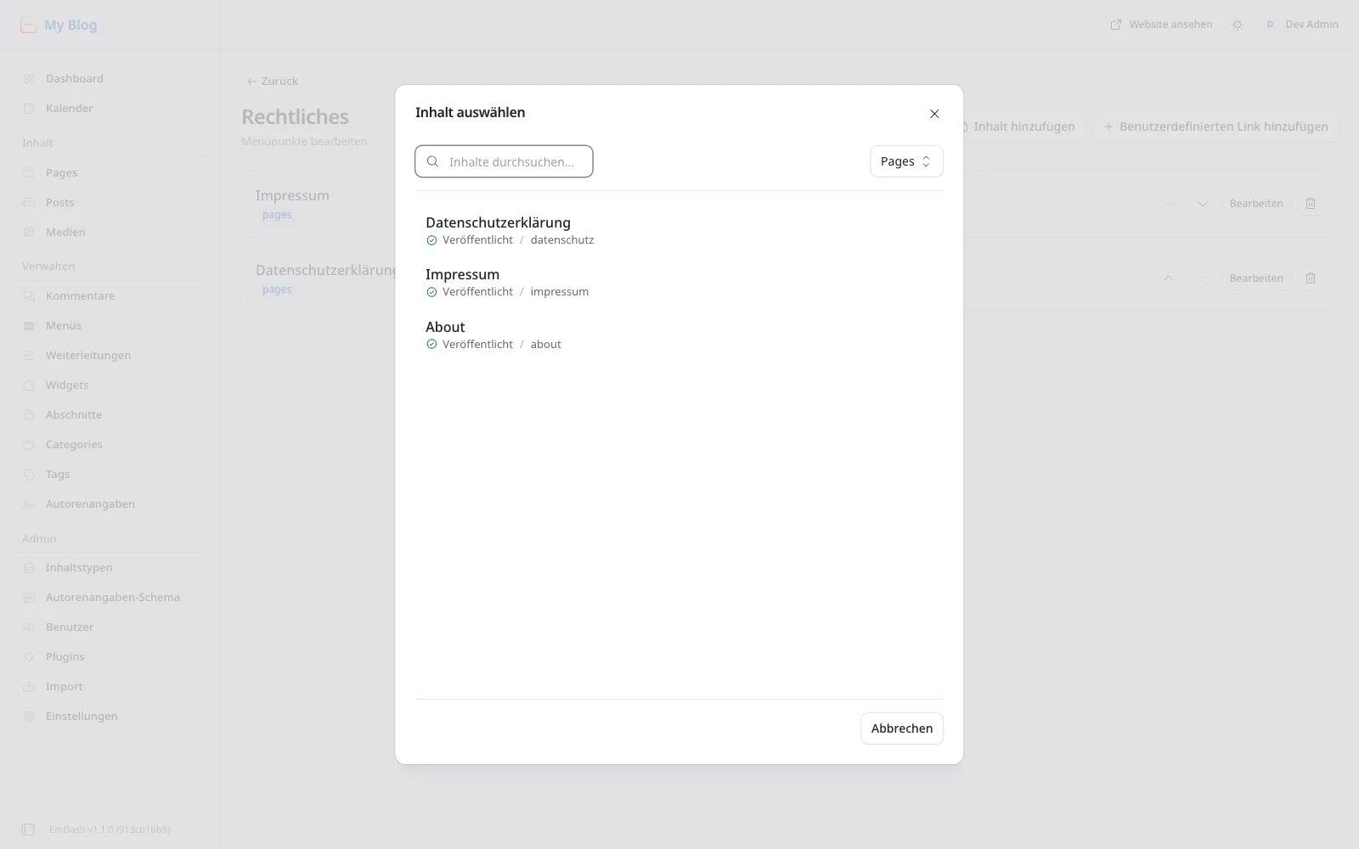Open Autorenangaben-Schema in sidebar
The width and height of the screenshot is (1359, 849).
point(110,597)
